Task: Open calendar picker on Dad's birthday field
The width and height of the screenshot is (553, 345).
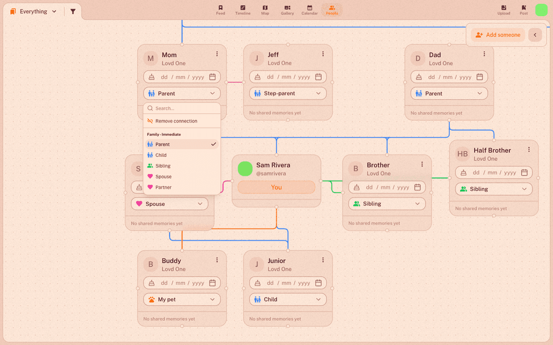Action: (480, 77)
